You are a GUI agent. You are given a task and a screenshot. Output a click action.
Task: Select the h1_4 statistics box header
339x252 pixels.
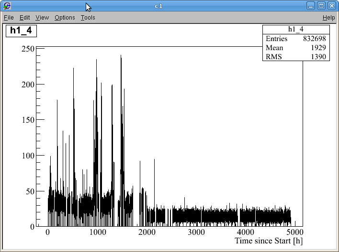point(296,29)
